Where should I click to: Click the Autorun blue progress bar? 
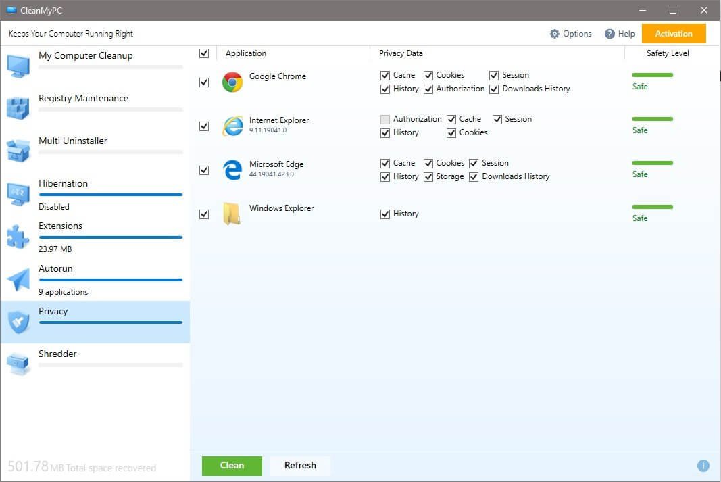(x=111, y=280)
